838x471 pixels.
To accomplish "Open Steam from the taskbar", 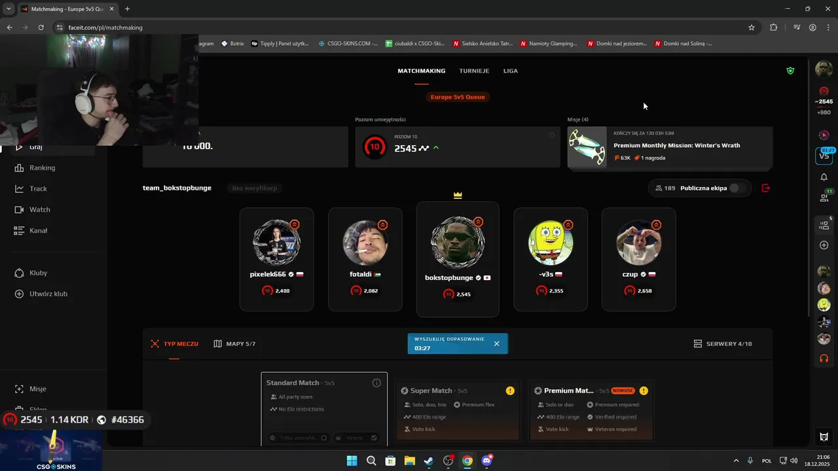I will tap(429, 461).
